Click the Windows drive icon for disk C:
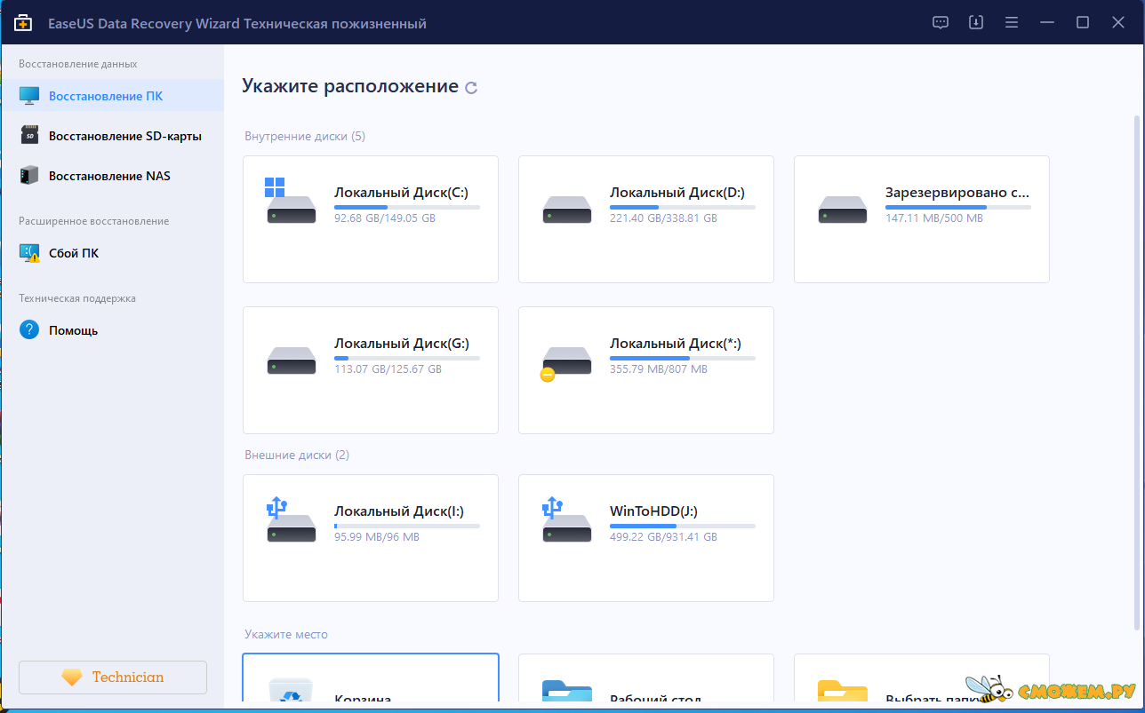Viewport: 1145px width, 713px height. point(291,201)
